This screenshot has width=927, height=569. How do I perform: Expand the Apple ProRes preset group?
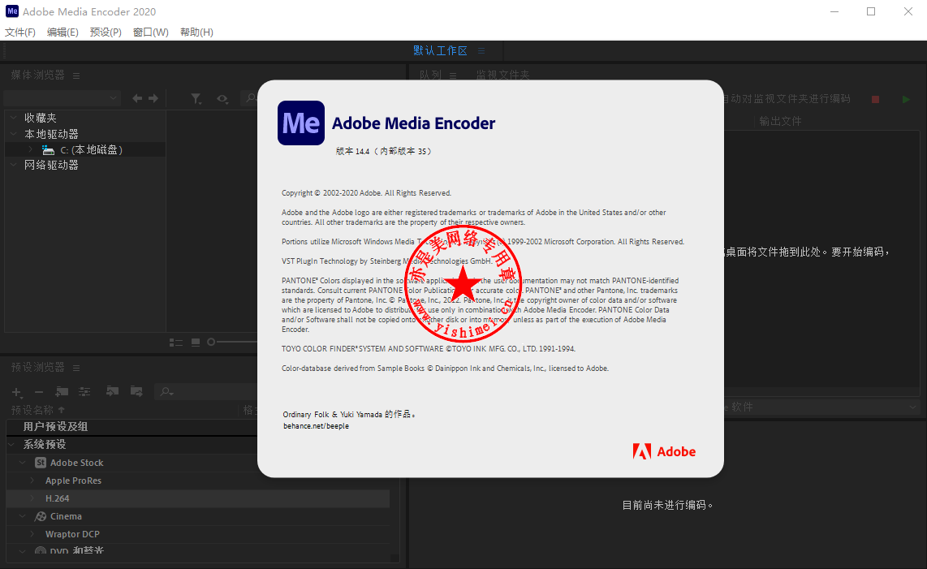coord(32,481)
